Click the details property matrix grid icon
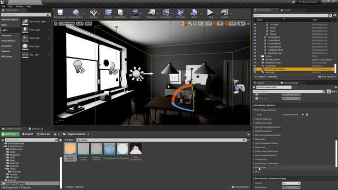338x190 pixels. point(328,91)
